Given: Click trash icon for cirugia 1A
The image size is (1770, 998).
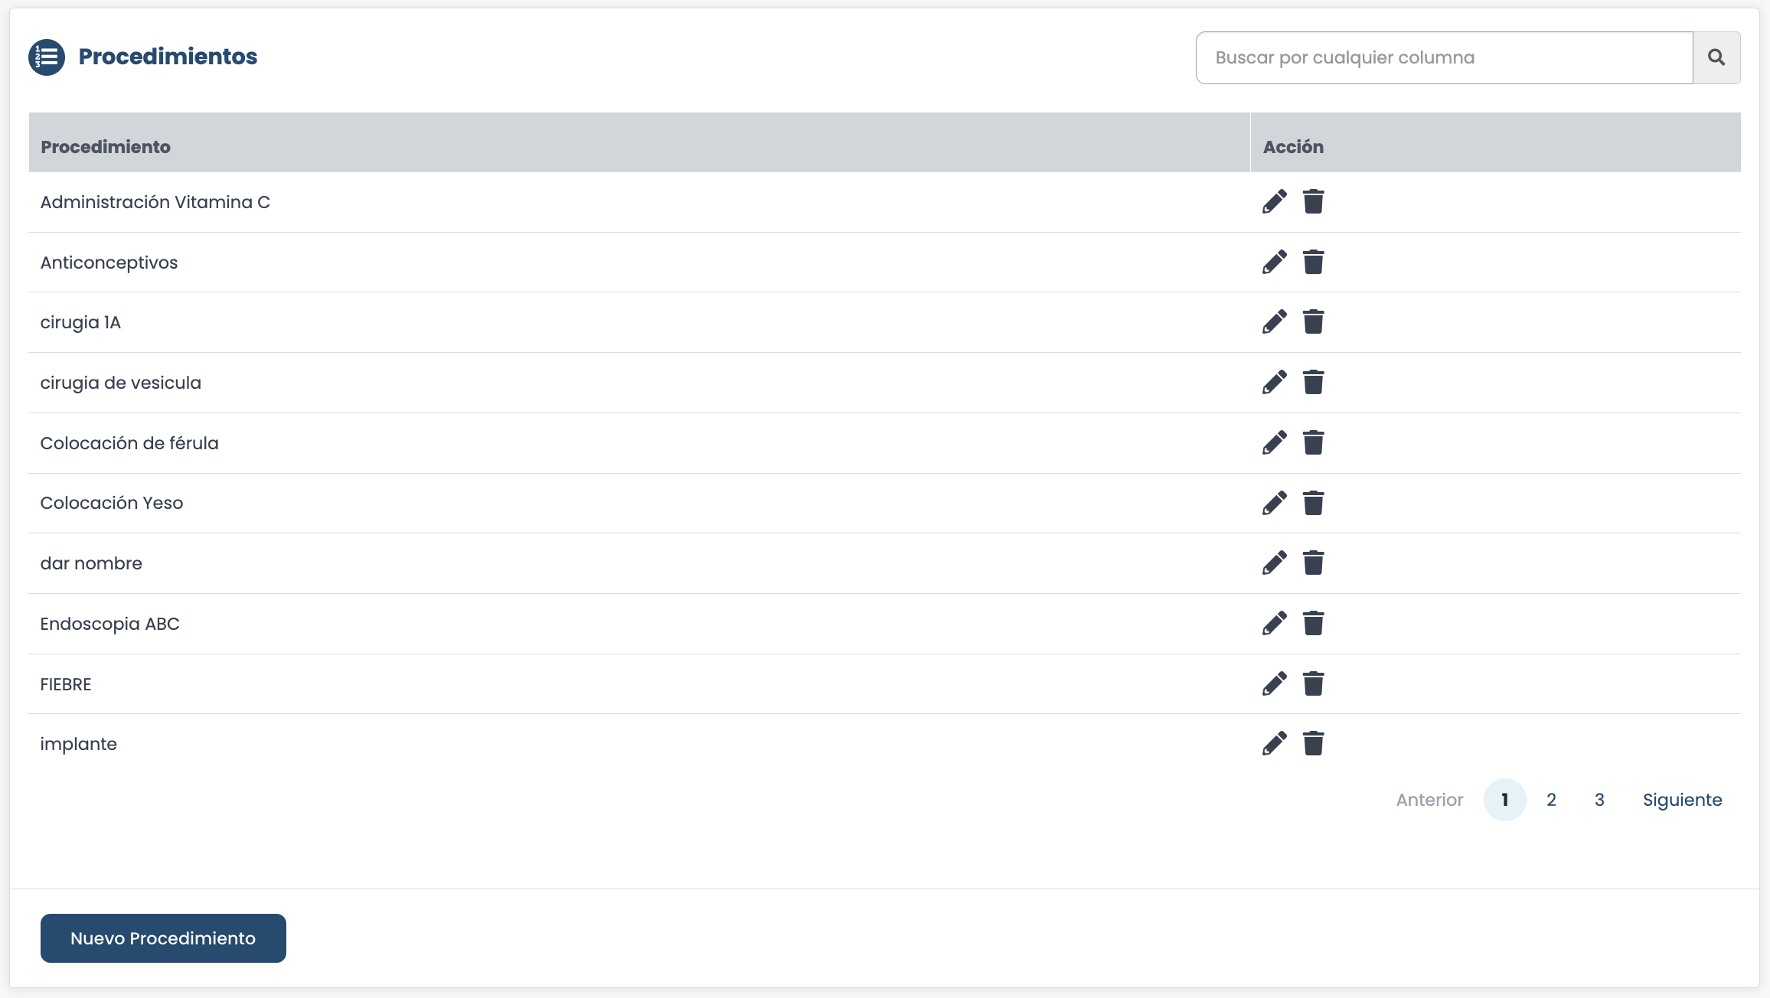Looking at the screenshot, I should click(x=1314, y=322).
